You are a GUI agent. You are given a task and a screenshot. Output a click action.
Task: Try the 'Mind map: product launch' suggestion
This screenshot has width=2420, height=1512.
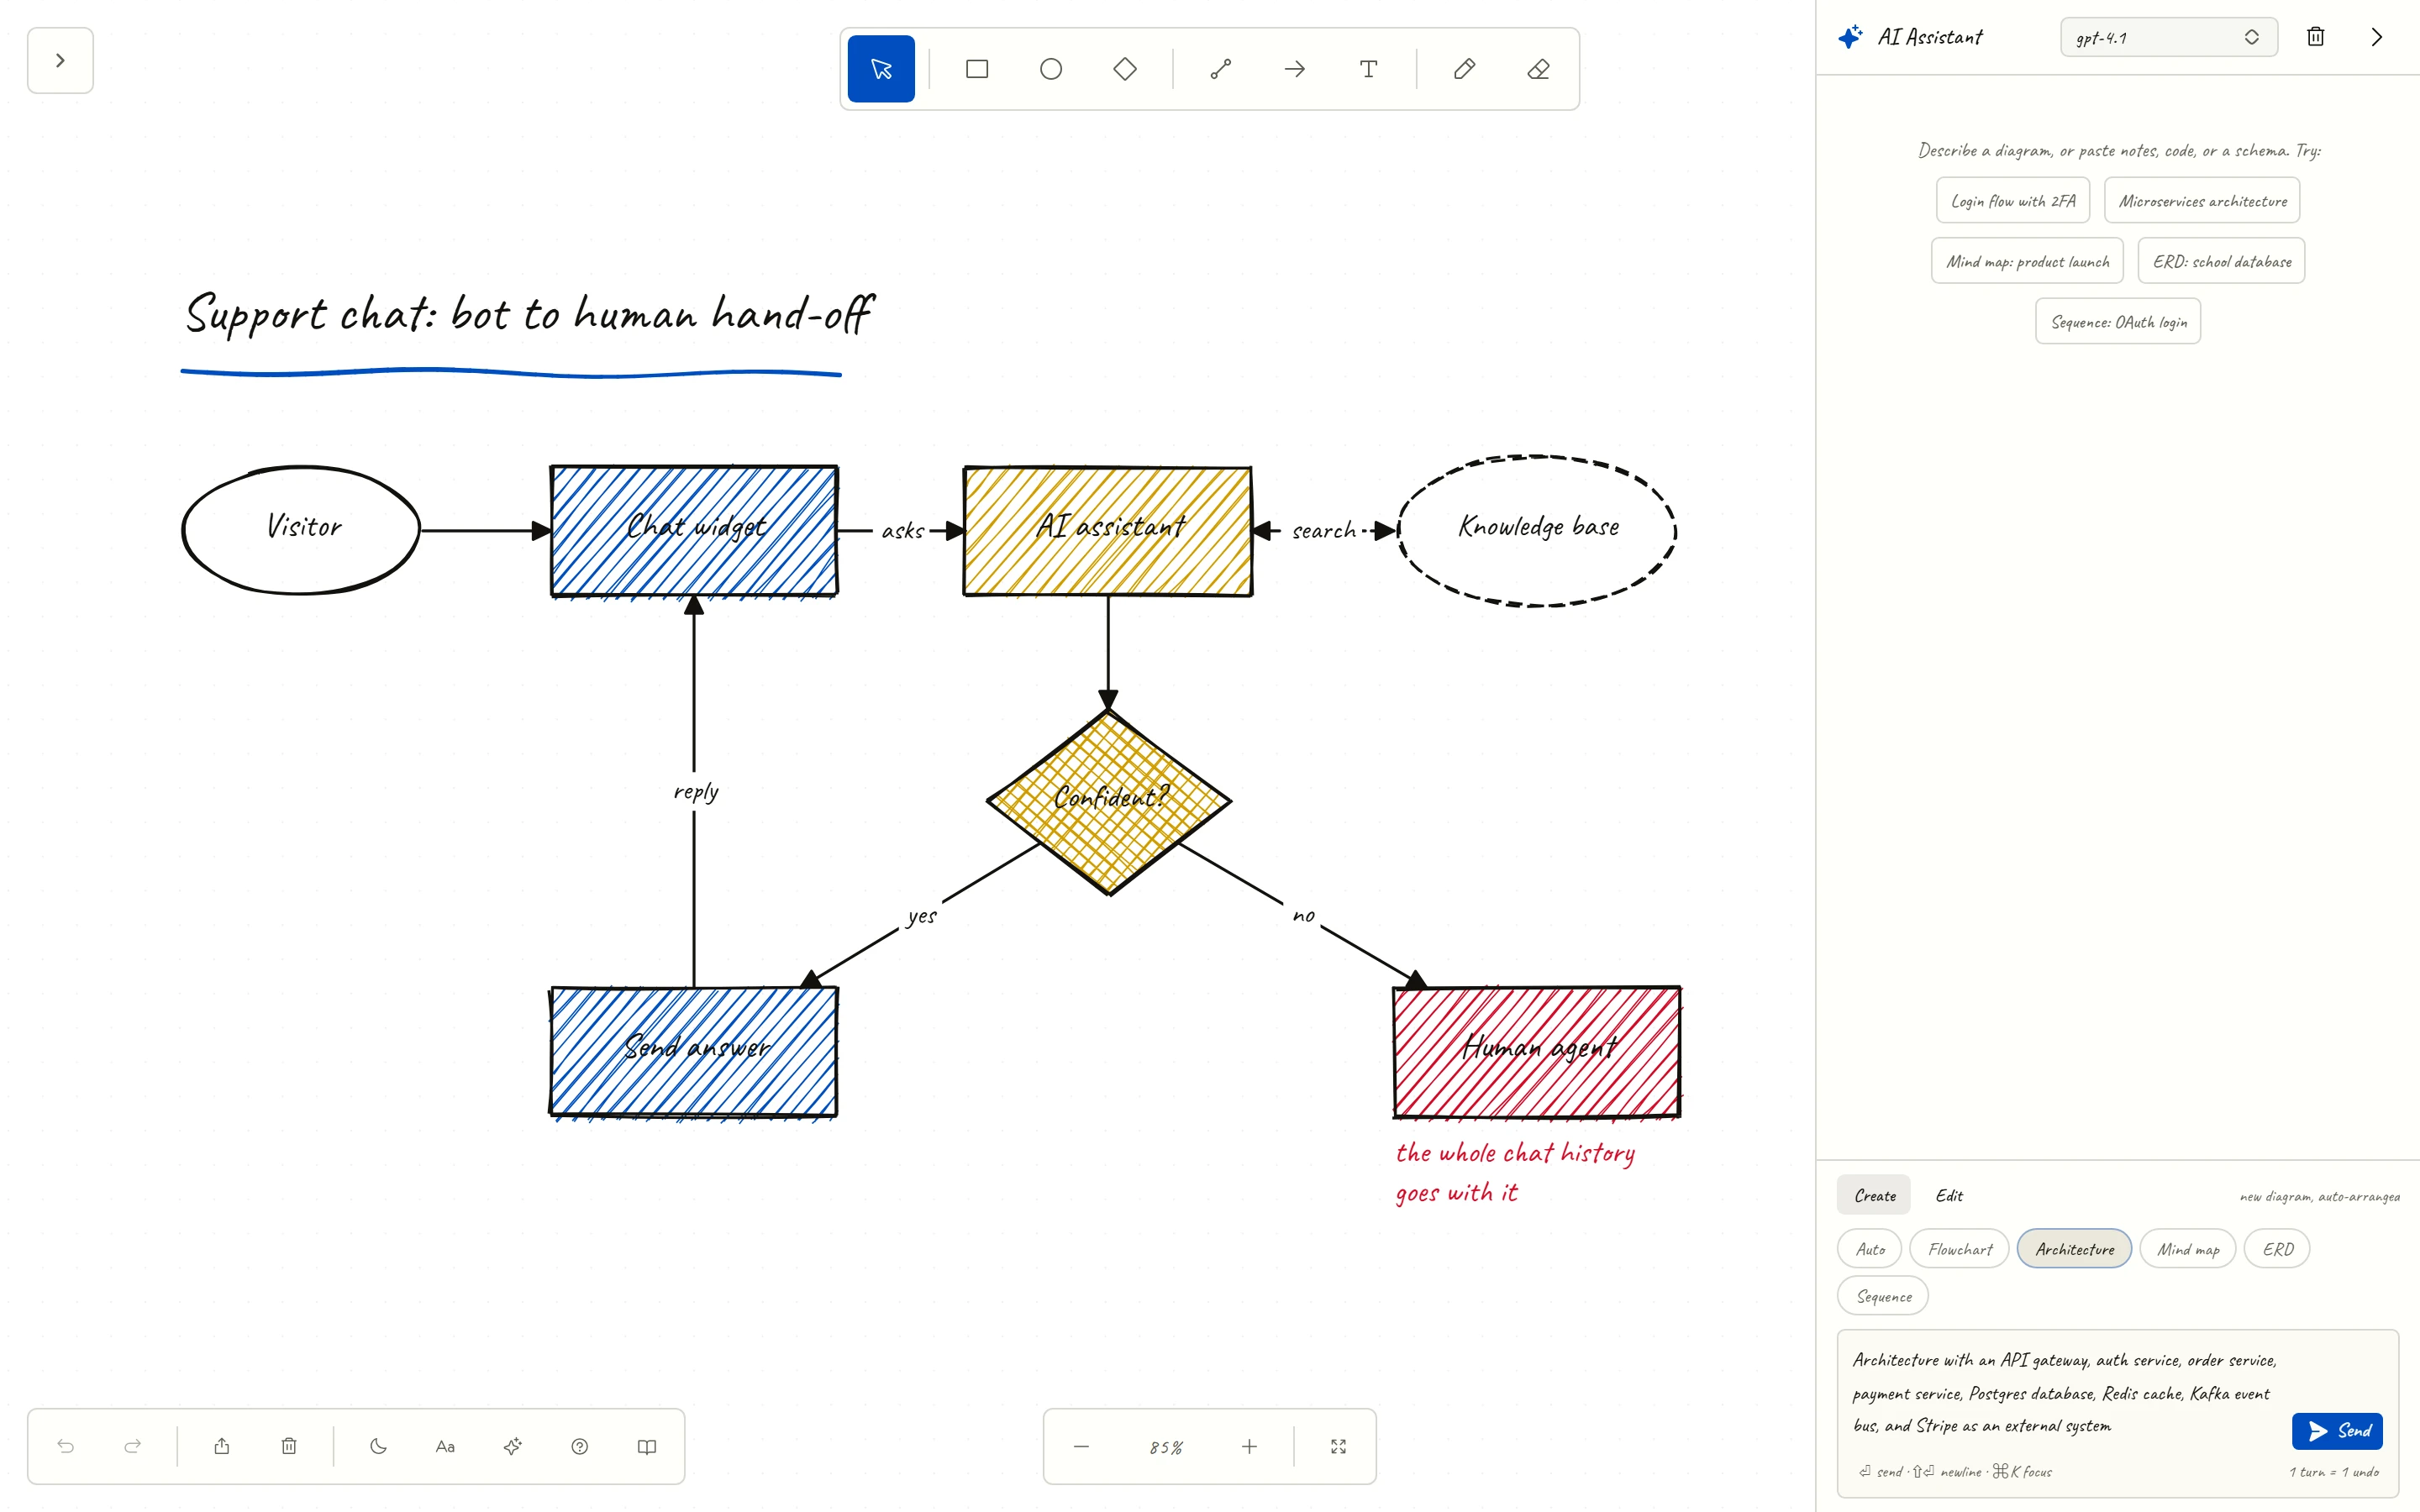2027,261
